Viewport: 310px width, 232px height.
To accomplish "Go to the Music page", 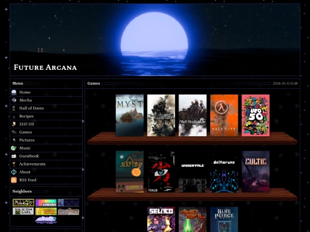I will [25, 148].
